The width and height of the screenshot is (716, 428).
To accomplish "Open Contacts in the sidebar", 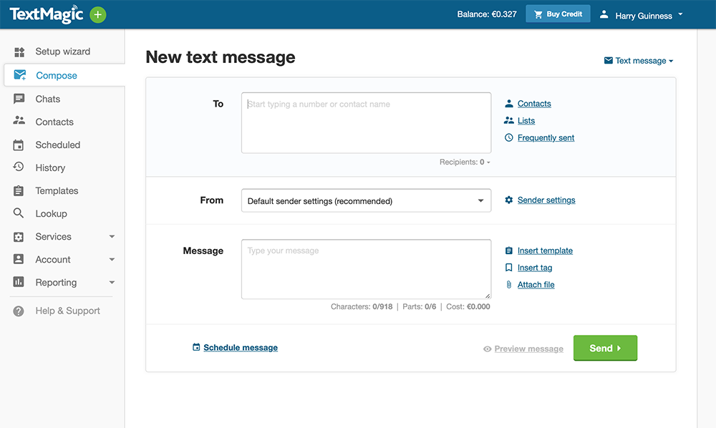I will point(54,122).
